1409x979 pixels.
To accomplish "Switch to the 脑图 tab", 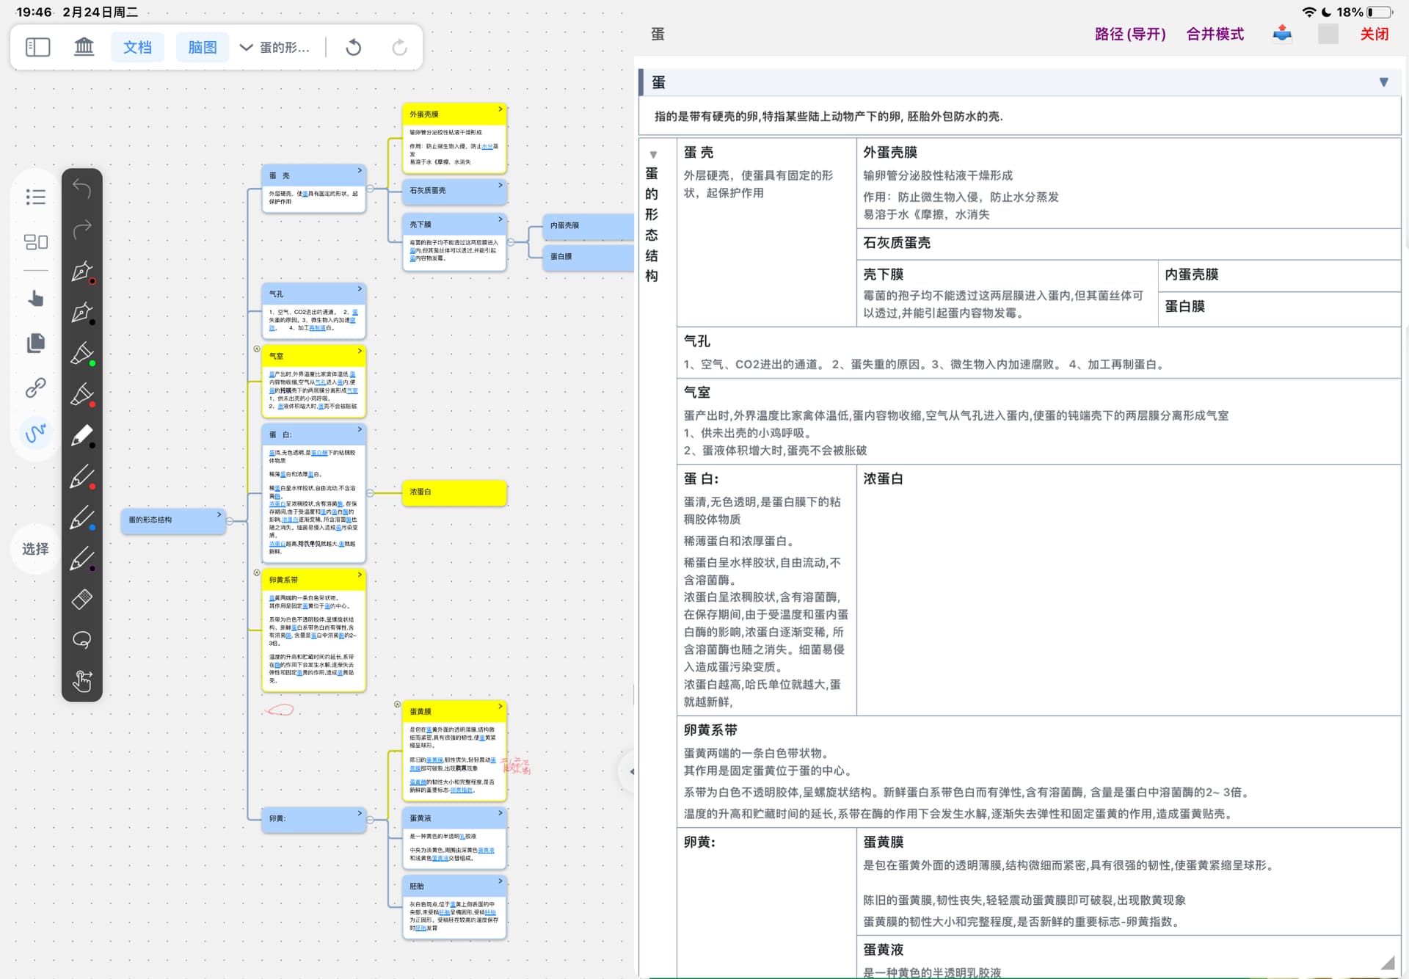I will tap(203, 48).
